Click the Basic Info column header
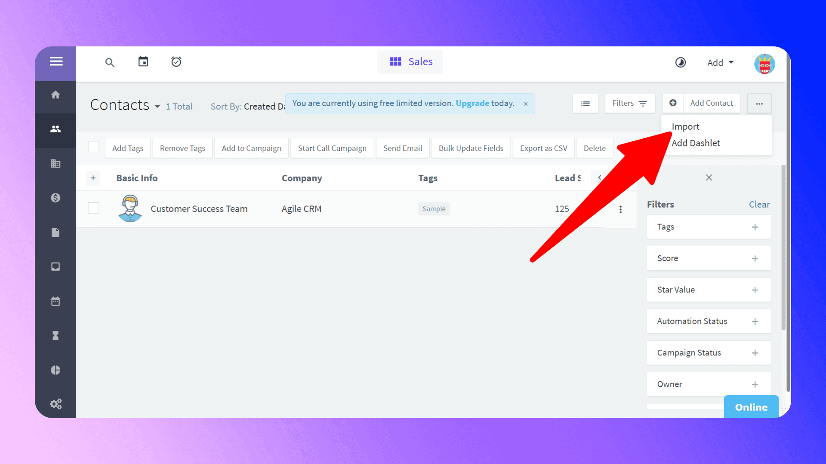826x464 pixels. 137,178
